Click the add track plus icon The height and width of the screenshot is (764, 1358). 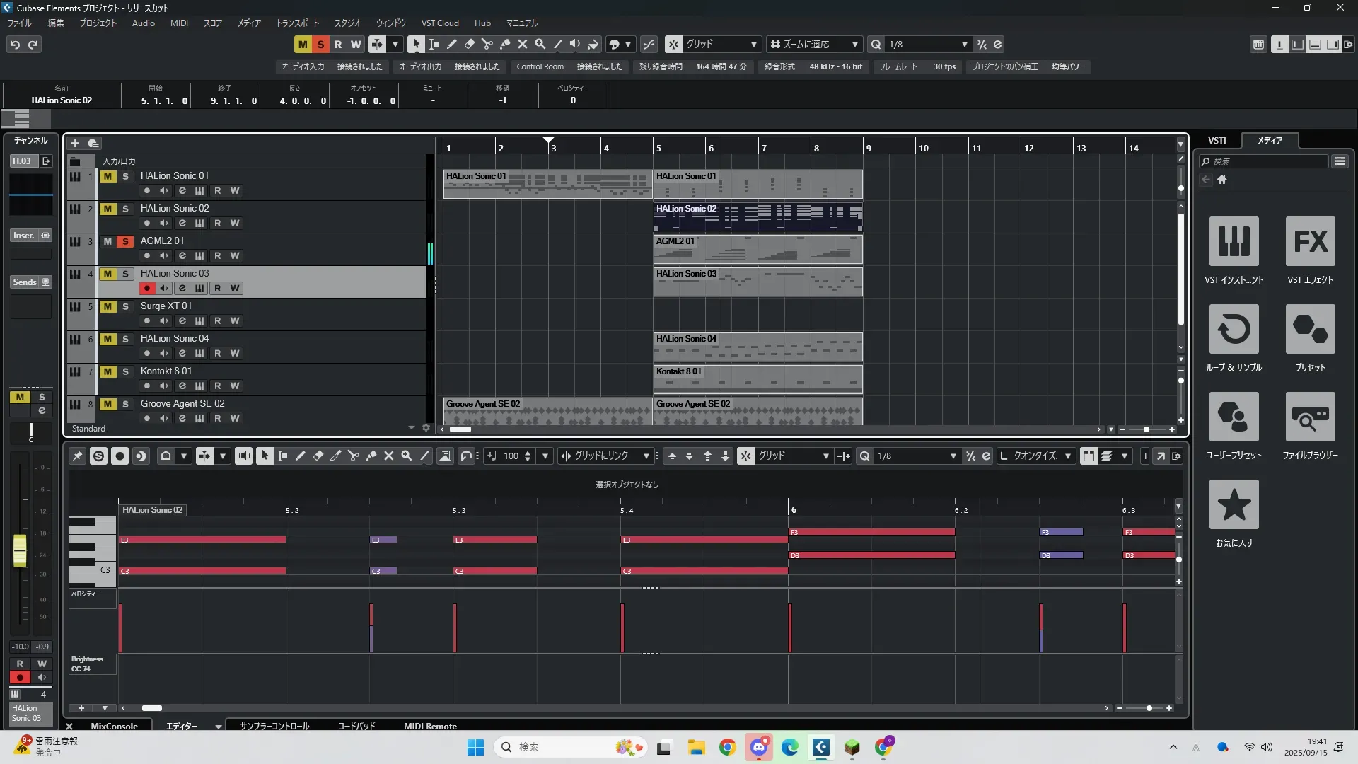(75, 144)
